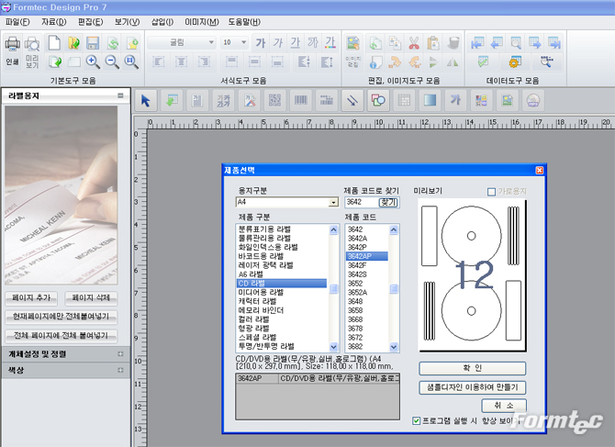Click the product code search field
Image resolution: width=615 pixels, height=447 pixels.
point(362,202)
